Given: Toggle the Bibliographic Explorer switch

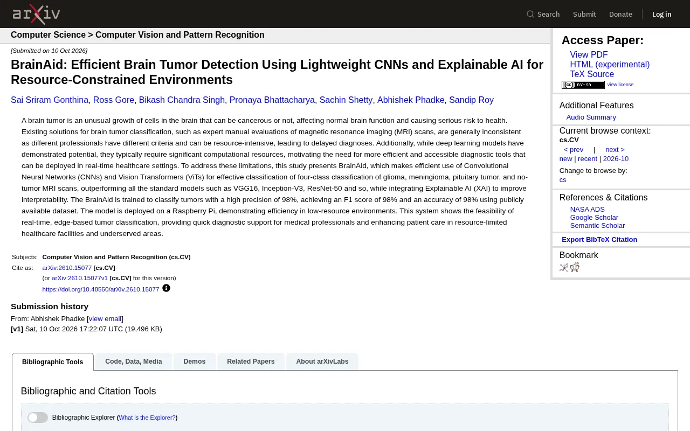Looking at the screenshot, I should [x=38, y=418].
